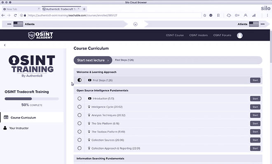Open OSINT Insiders in the site navigation
The image size is (272, 164).
point(199,35)
